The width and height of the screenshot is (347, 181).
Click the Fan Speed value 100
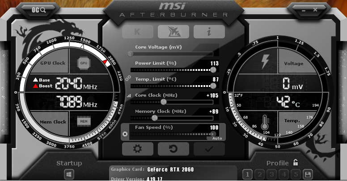[x=214, y=128]
